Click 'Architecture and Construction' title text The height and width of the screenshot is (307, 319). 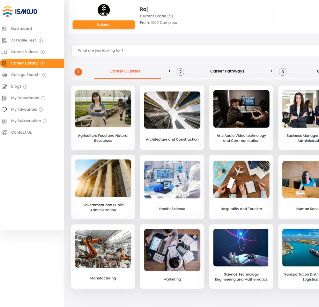pyautogui.click(x=172, y=139)
